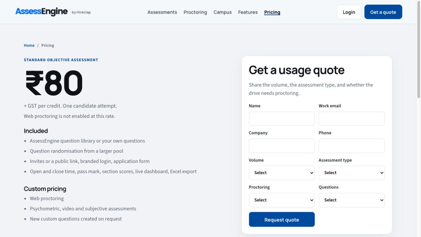
Task: Focus the Work email input field
Action: pos(351,118)
